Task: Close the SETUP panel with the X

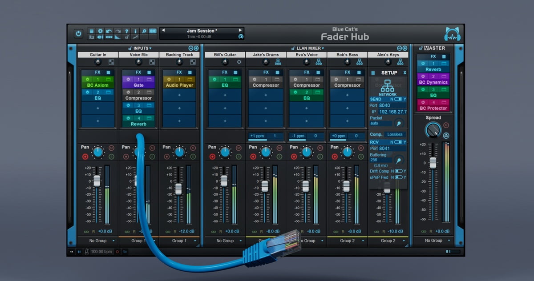Action: pyautogui.click(x=405, y=73)
